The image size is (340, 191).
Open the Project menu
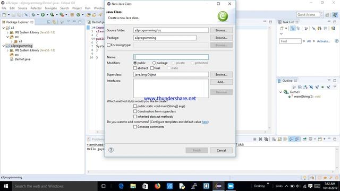(77, 8)
